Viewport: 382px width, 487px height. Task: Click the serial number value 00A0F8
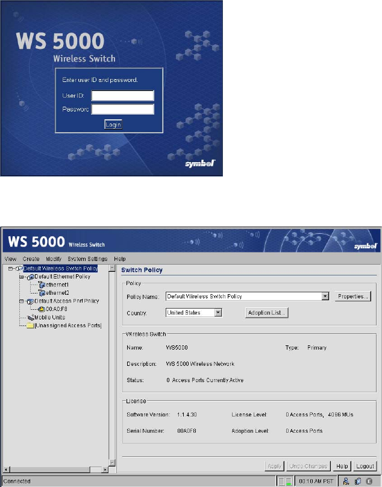click(187, 431)
